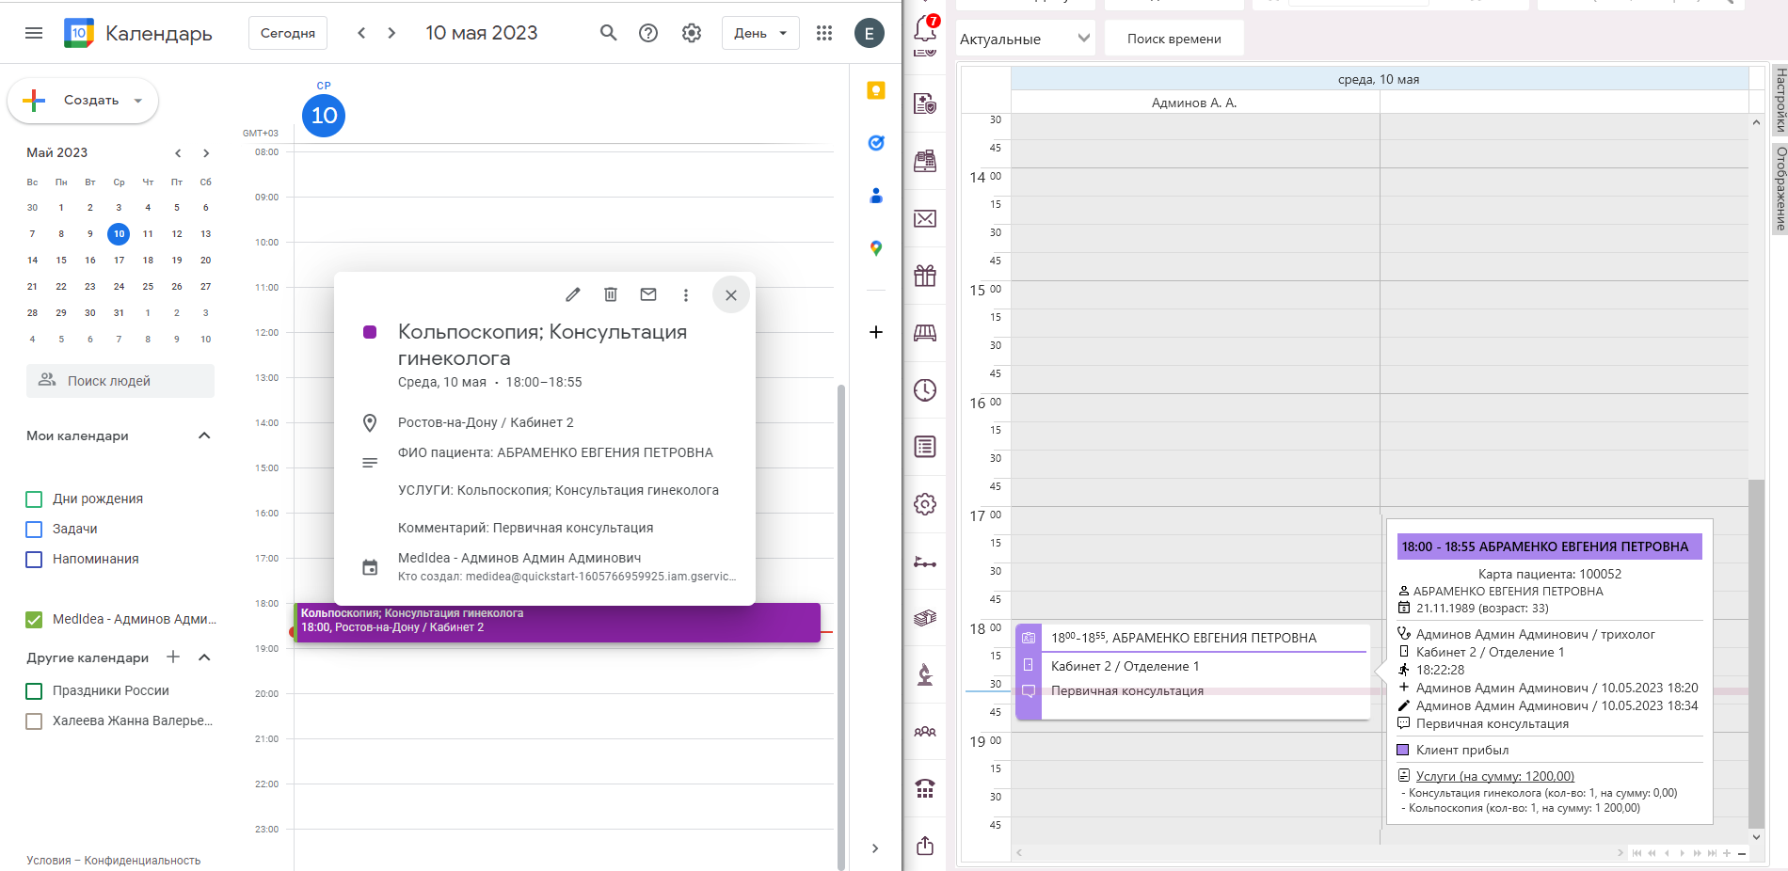Open MedIdea list document icon
Viewport: 1788px width, 871px height.
coord(925,447)
